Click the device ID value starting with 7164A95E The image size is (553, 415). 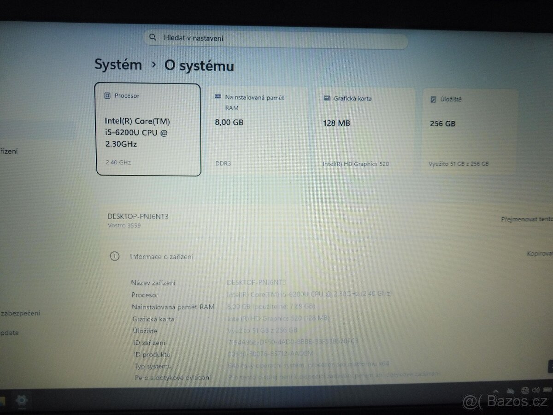pos(293,341)
